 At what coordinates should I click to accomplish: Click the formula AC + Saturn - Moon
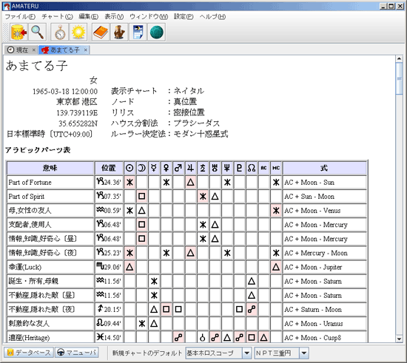pos(313,310)
